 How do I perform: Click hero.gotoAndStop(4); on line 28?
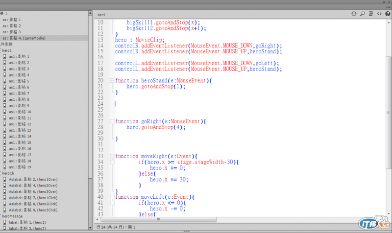156,127
